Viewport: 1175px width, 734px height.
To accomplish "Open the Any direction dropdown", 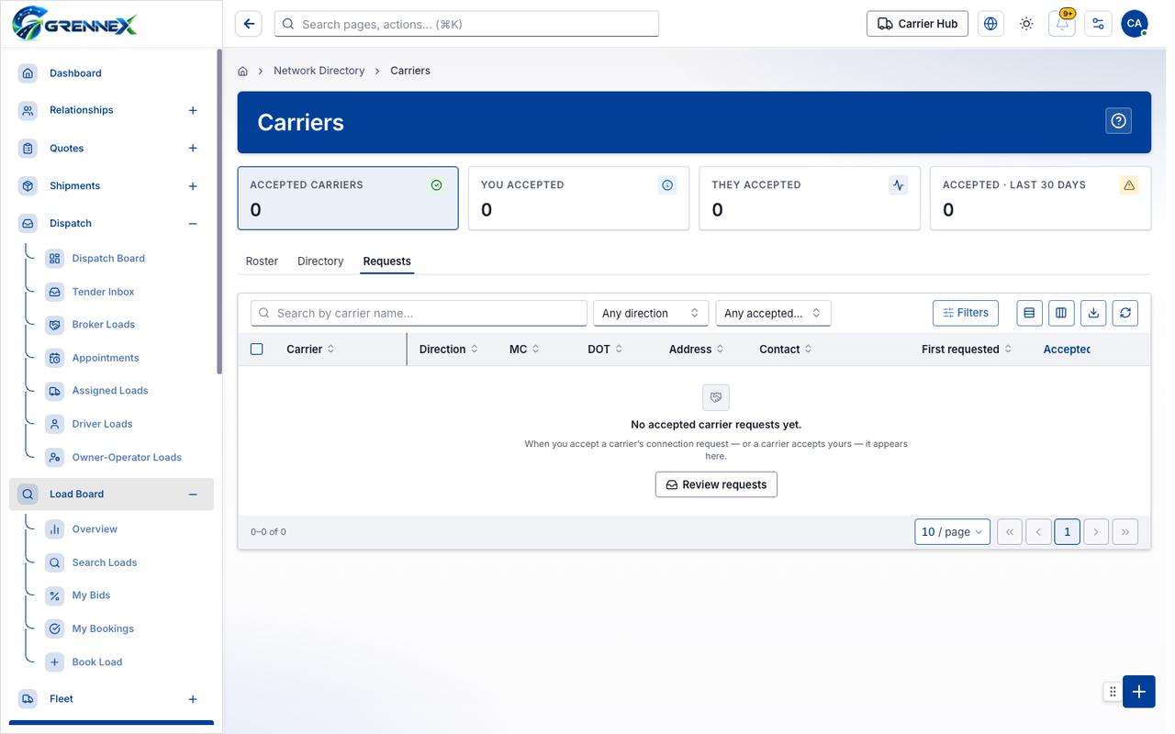I will click(651, 313).
